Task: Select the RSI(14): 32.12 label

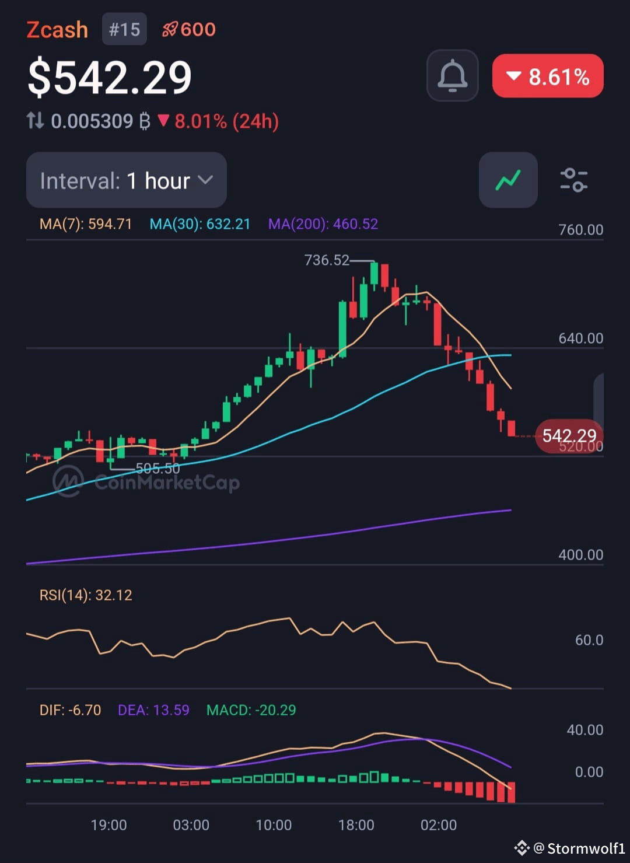Action: [x=86, y=595]
